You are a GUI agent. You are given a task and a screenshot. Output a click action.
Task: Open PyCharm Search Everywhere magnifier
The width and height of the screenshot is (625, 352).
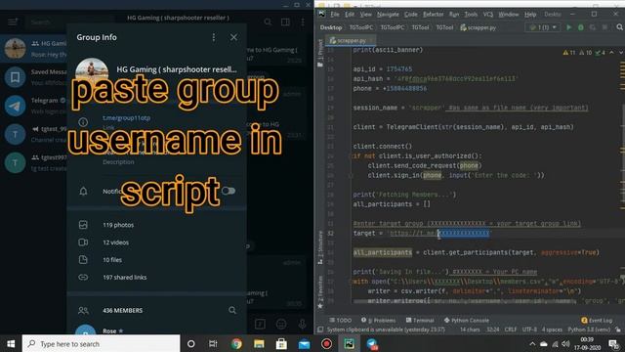tap(619, 27)
